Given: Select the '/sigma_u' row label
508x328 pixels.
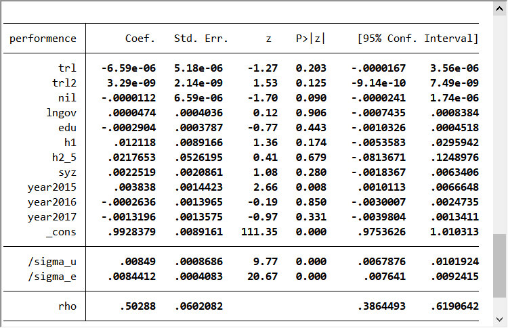Looking at the screenshot, I should [52, 262].
